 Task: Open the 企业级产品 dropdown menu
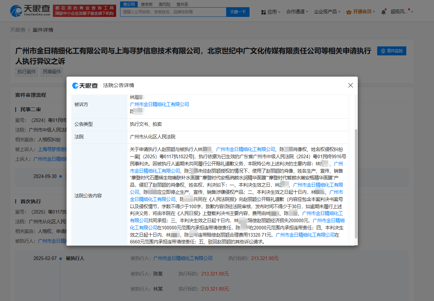tap(327, 12)
